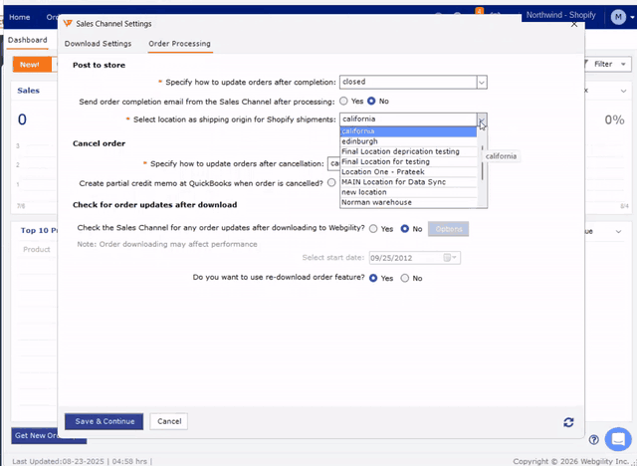Screen dimensions: 637x466
Task: Expand the Sales panel chevron on dashboard
Action: coord(623,91)
